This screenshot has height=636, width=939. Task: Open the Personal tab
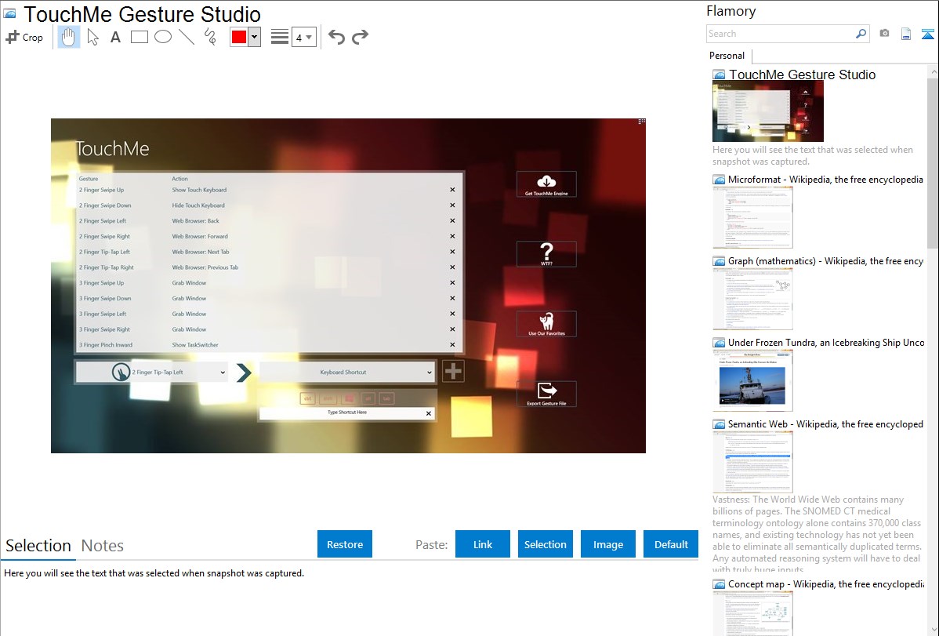727,56
